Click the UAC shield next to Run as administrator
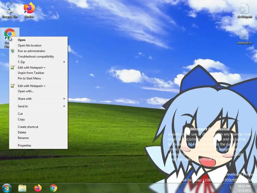 13,51
